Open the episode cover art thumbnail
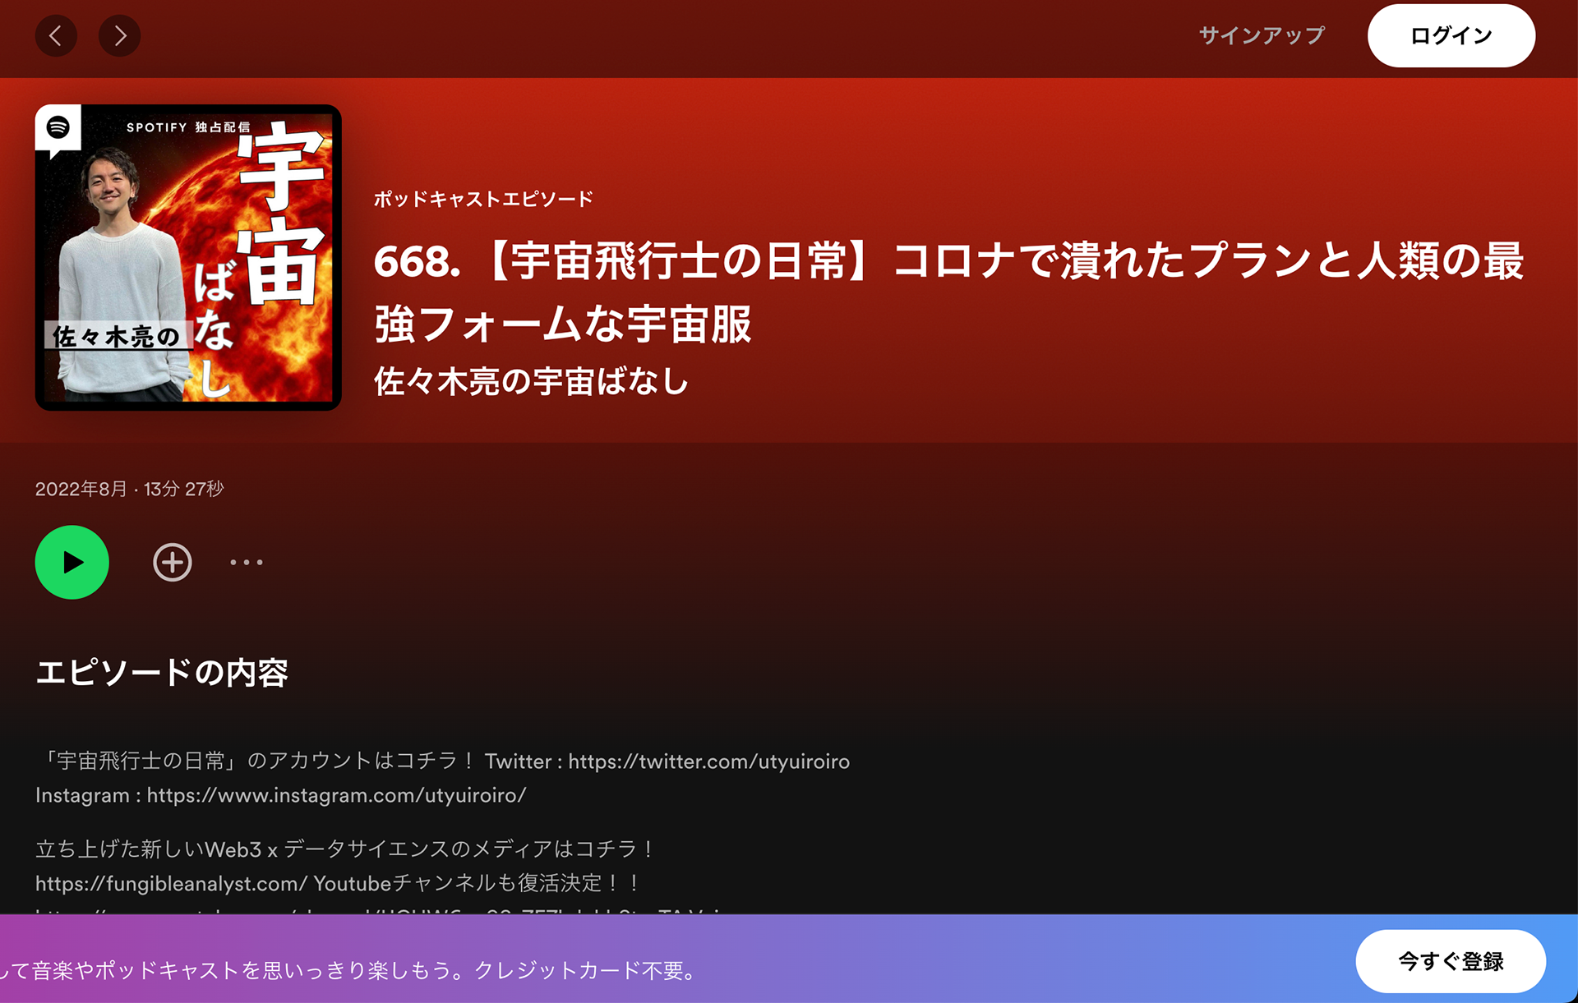Viewport: 1578px width, 1003px height. 188,257
